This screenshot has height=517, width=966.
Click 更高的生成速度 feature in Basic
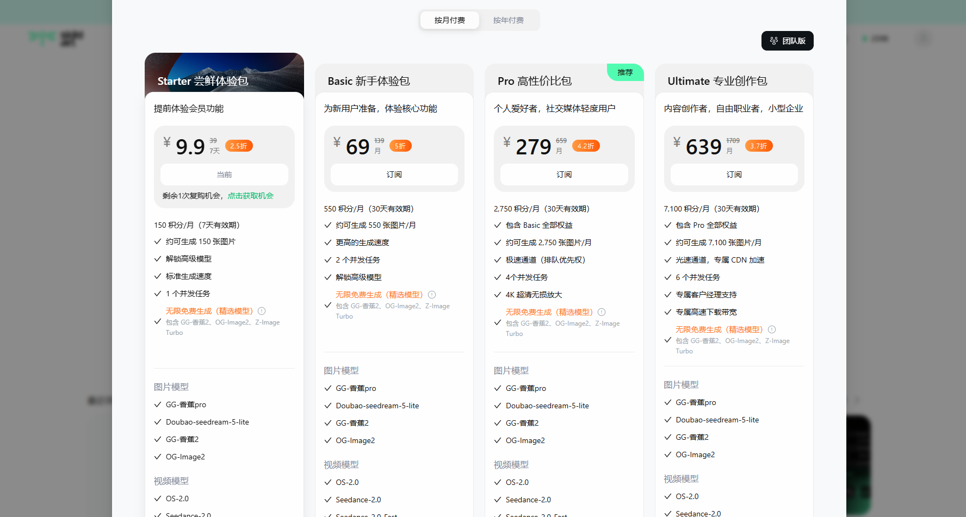363,242
